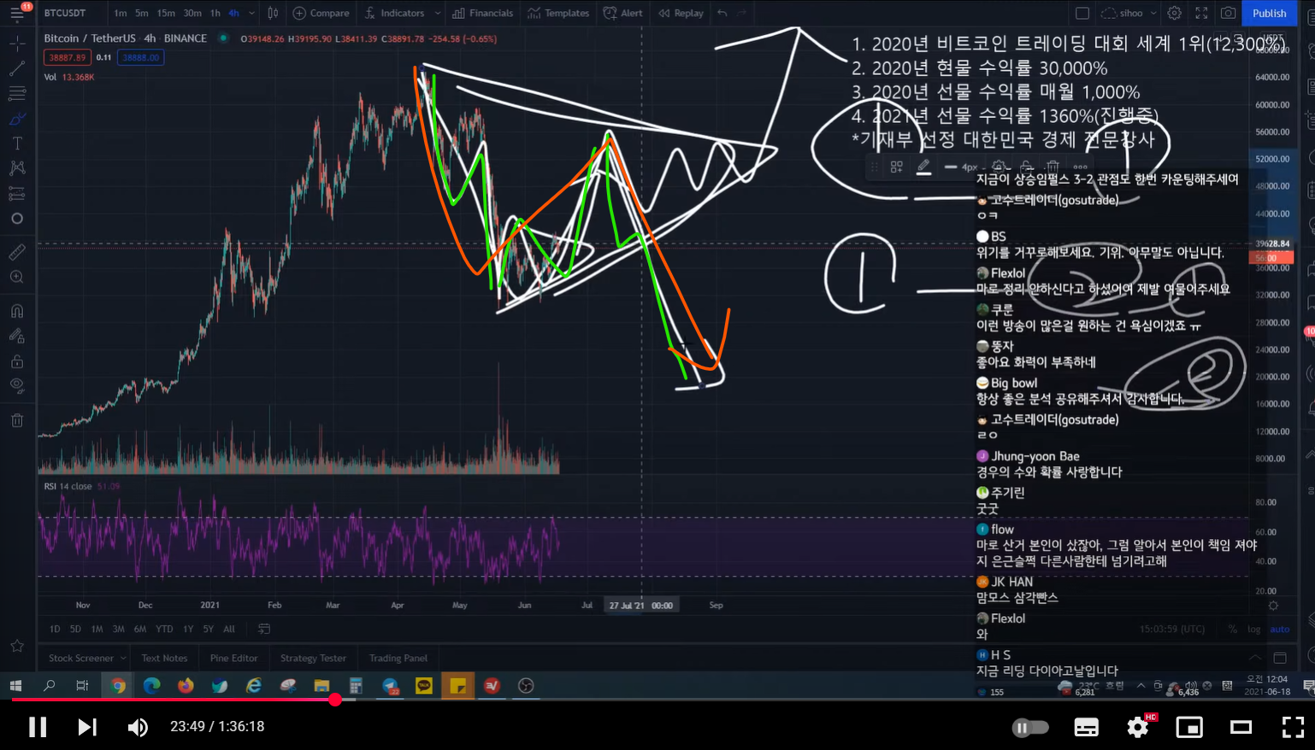Image resolution: width=1315 pixels, height=750 pixels.
Task: Switch date range to YTD
Action: tap(164, 629)
